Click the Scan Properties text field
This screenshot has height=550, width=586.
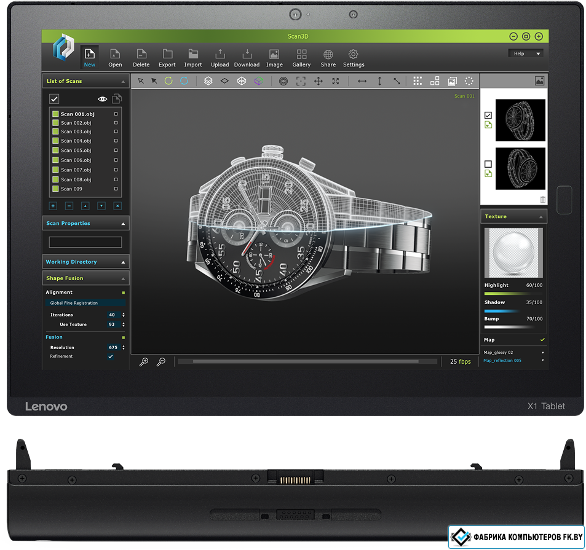click(x=85, y=242)
